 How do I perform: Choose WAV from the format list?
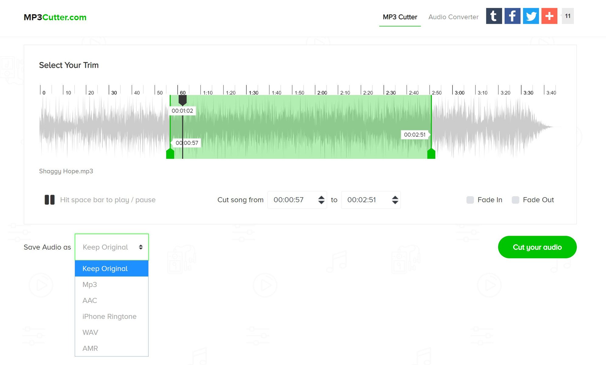(112, 332)
